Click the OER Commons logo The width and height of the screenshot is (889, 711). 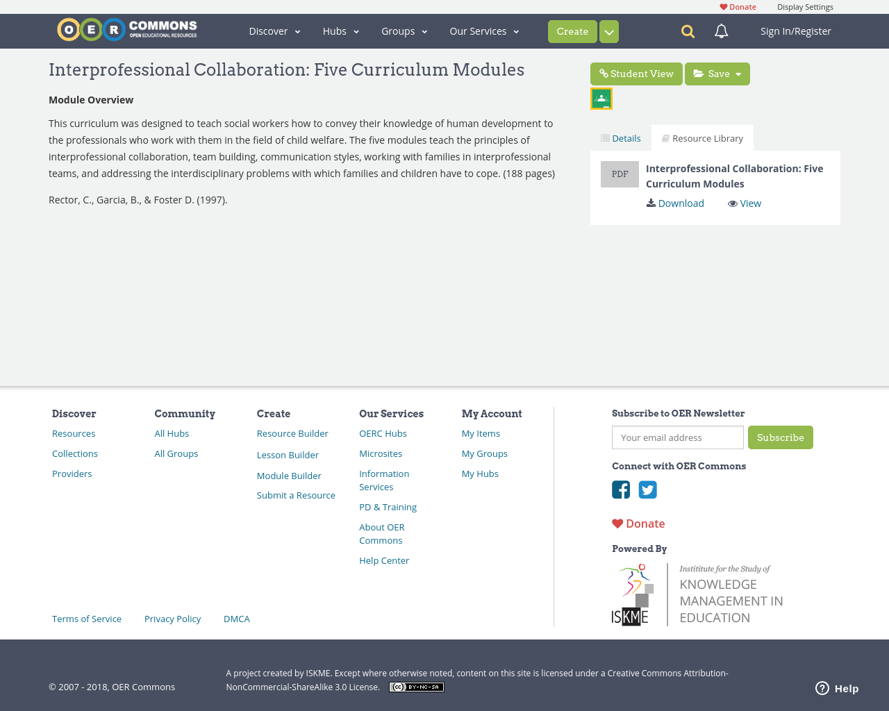(126, 28)
